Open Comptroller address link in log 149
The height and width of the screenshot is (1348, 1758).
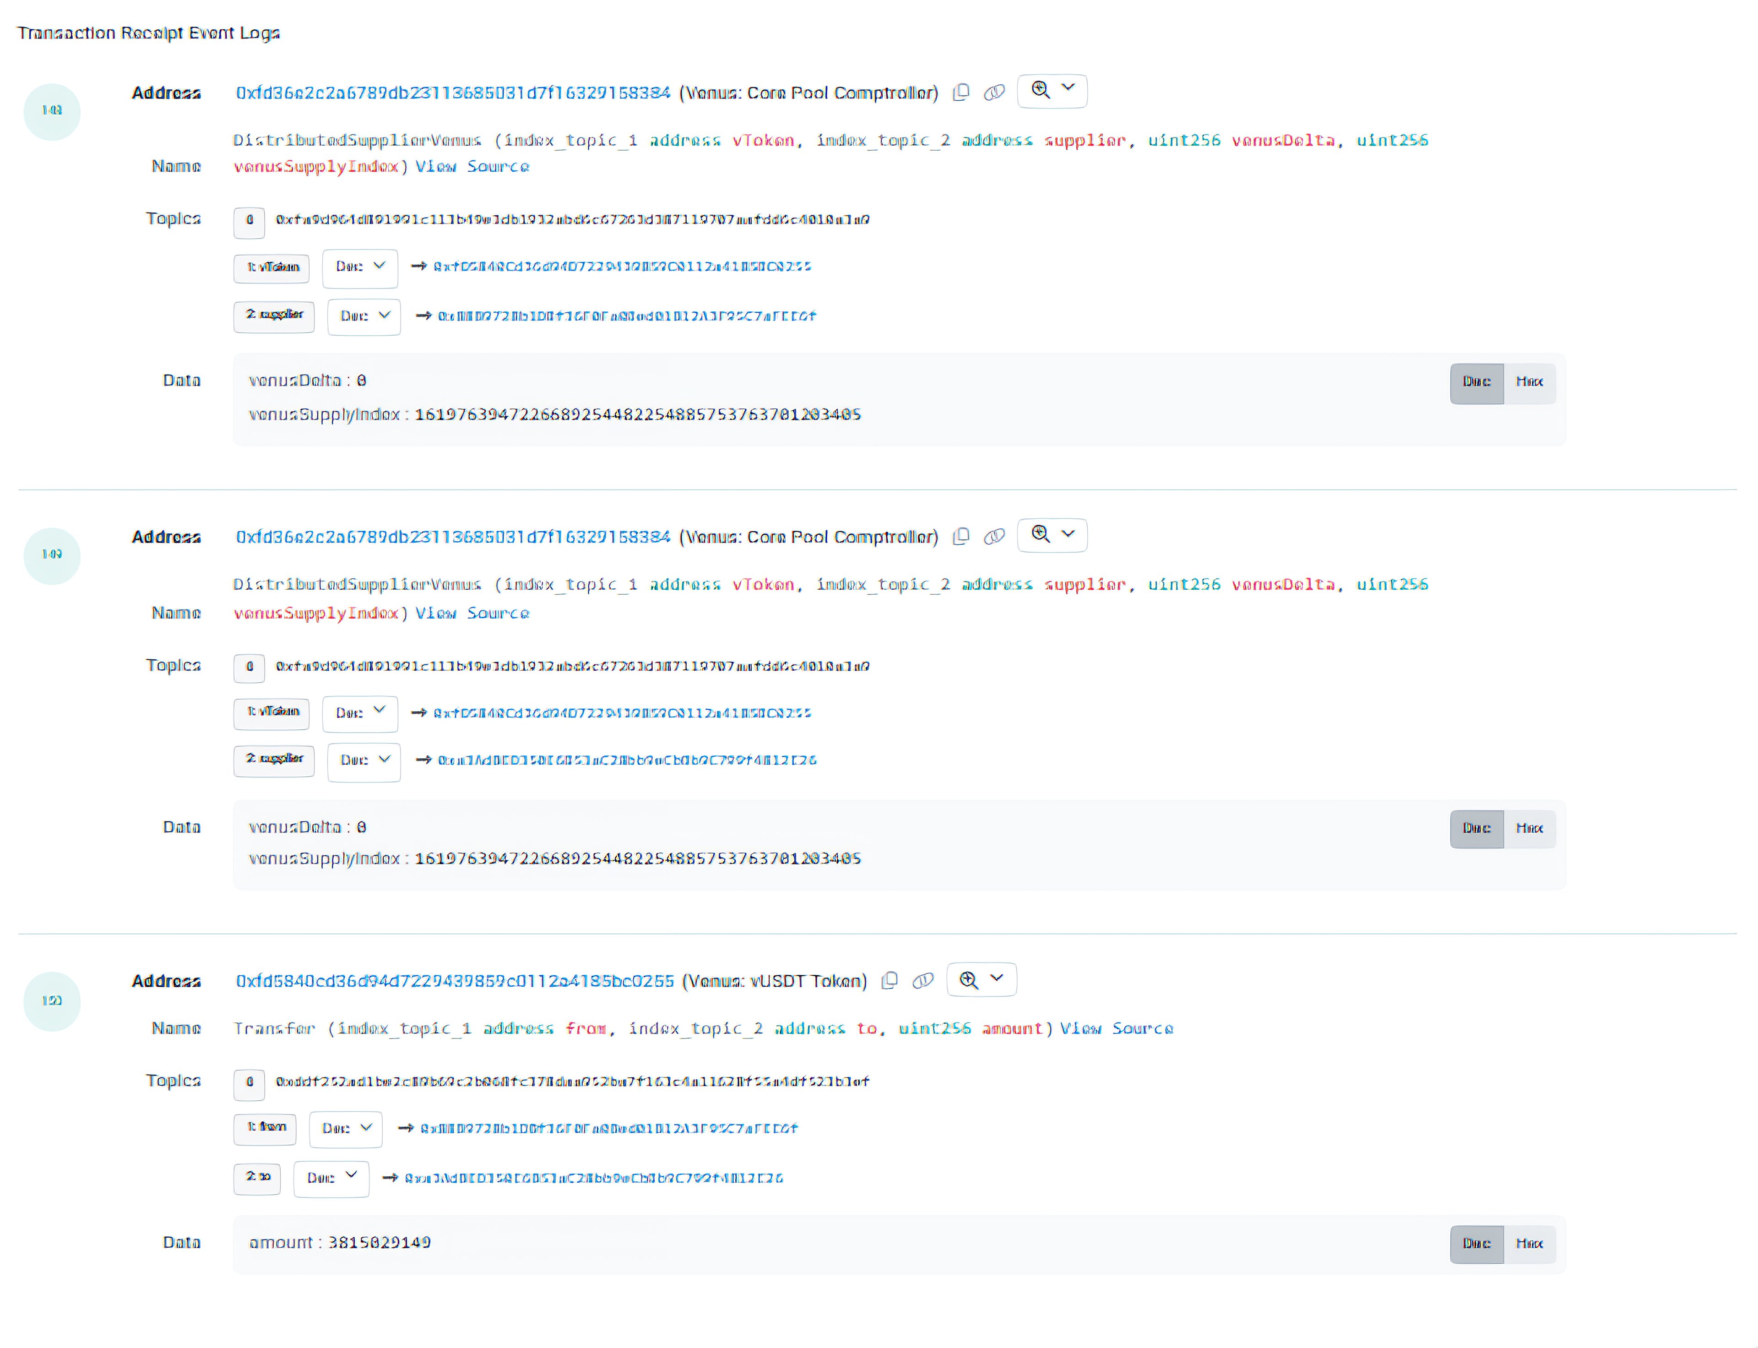coord(452,537)
